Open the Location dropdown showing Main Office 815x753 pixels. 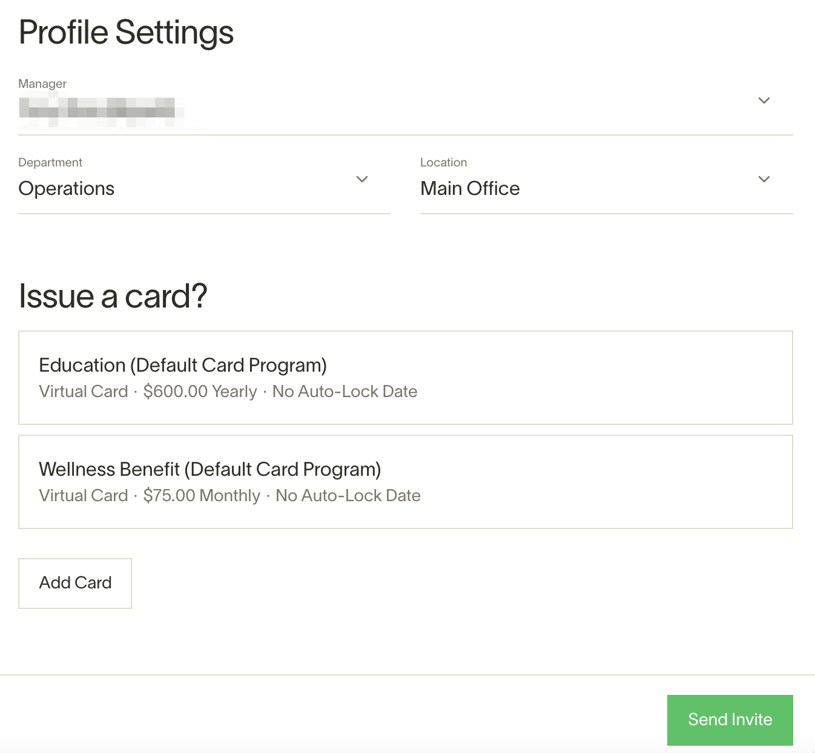606,184
